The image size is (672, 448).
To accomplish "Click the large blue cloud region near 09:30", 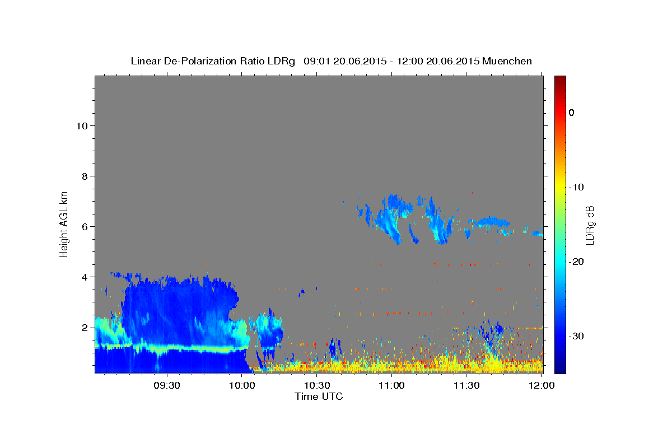I will pos(179,314).
